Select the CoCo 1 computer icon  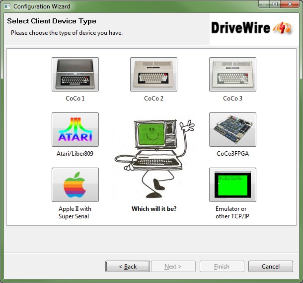tap(75, 74)
